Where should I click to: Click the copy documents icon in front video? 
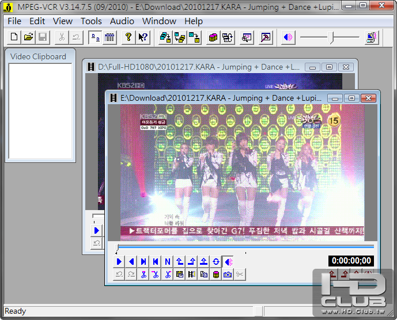click(204, 275)
